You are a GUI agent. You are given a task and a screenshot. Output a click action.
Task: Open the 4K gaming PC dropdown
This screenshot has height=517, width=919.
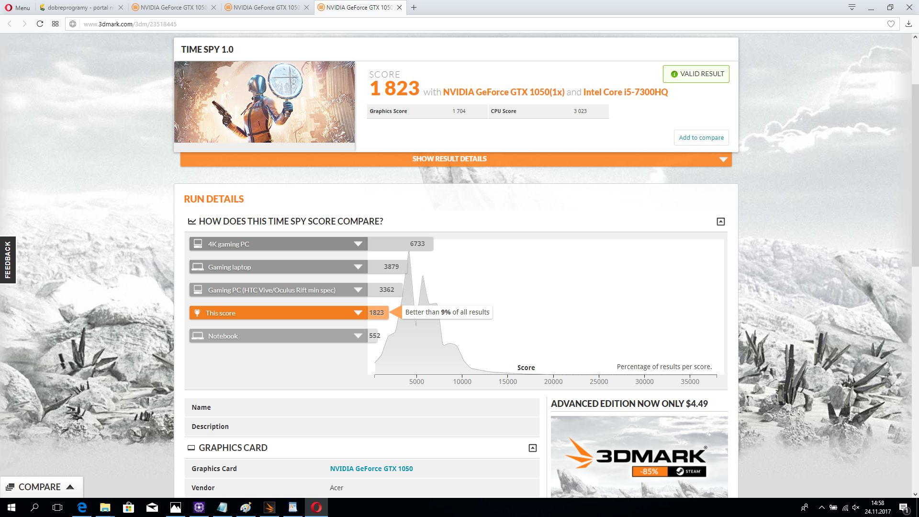point(358,244)
